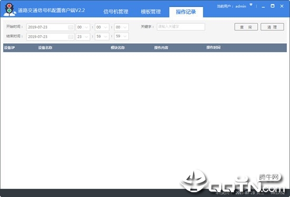Switch to the 模板管理 tab

(151, 12)
